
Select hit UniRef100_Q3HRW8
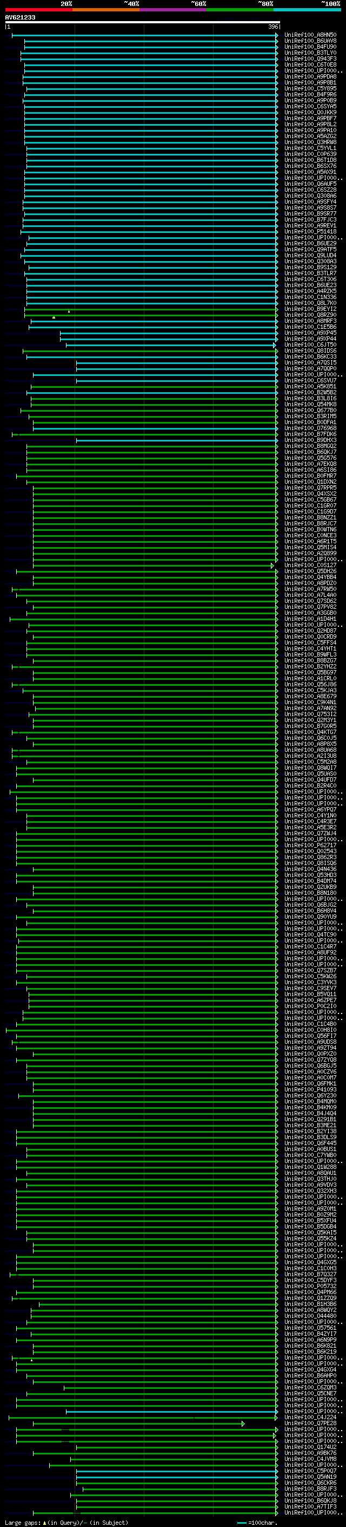[x=310, y=142]
